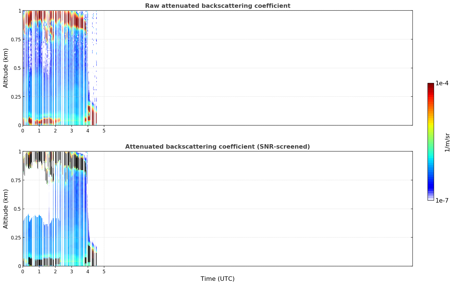The image size is (453, 285).
Task: Click the blue section of colorbar
Action: pos(431,183)
